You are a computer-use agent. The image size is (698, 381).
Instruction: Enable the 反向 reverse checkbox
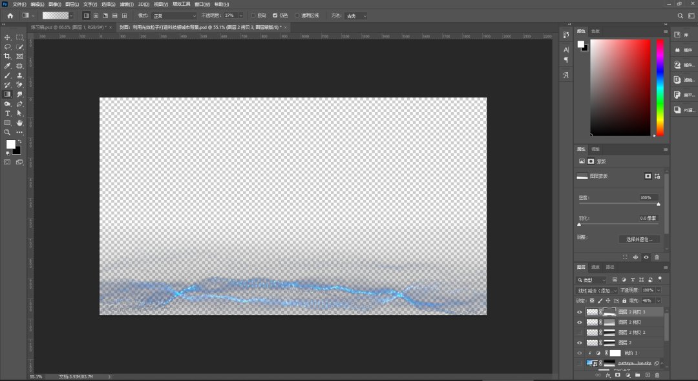(x=253, y=15)
